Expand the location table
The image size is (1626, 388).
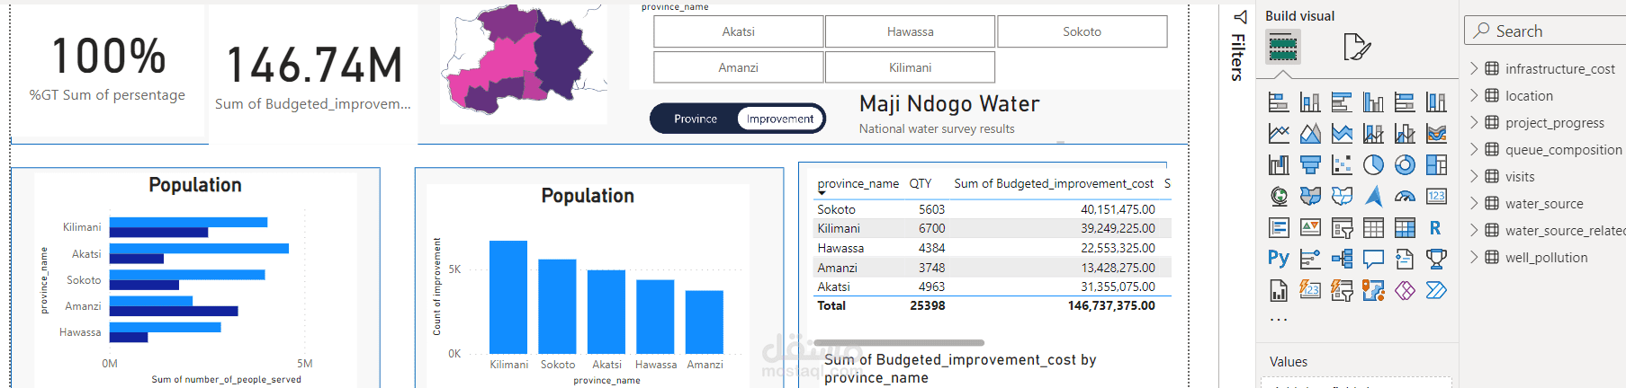[1474, 95]
